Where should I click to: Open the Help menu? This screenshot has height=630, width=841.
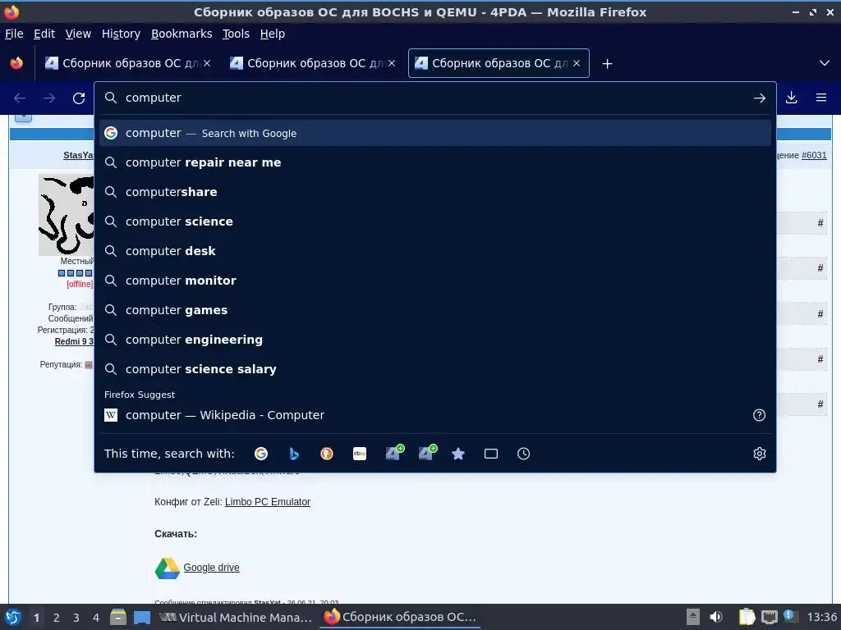(273, 34)
